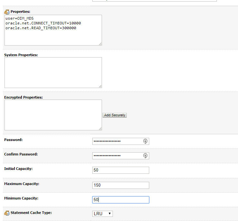Click the key icon inside Confirm Password field
Image resolution: width=238 pixels, height=221 pixels.
click(x=145, y=156)
